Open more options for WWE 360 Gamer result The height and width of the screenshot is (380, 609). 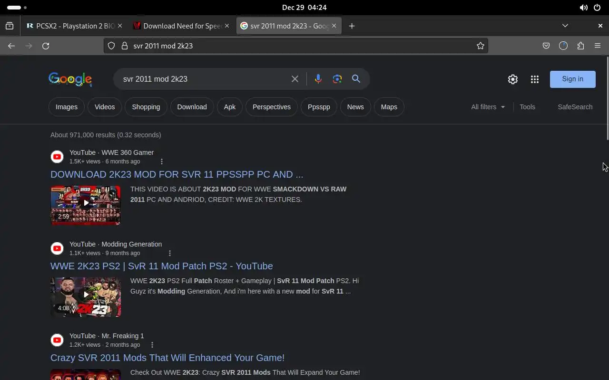162,161
